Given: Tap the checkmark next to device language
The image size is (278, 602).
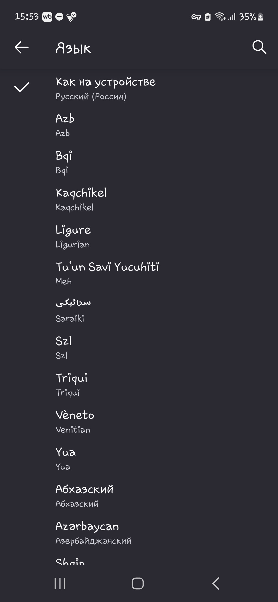Looking at the screenshot, I should click(22, 87).
